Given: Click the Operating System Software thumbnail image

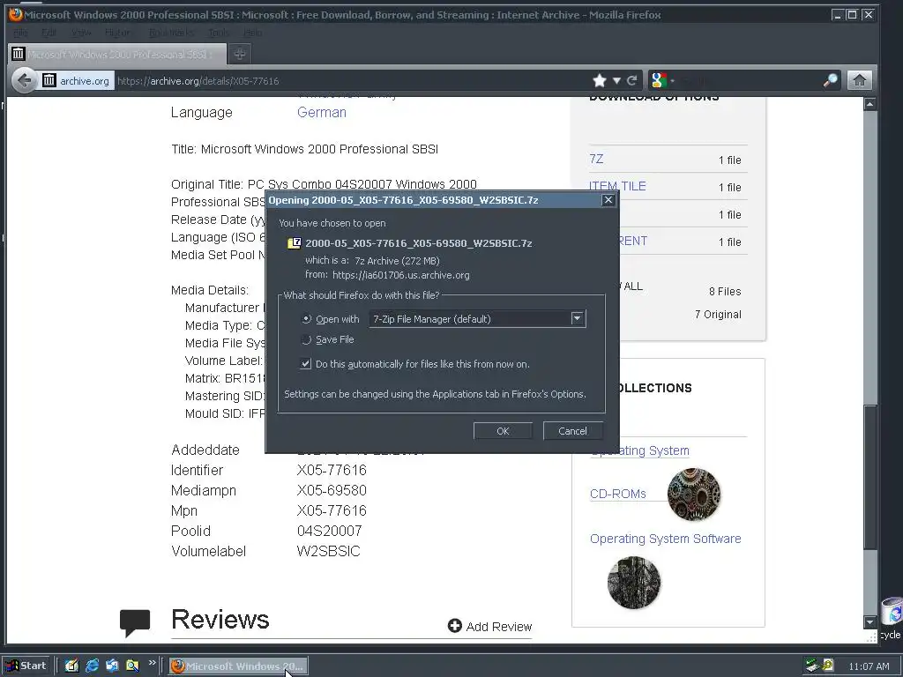Looking at the screenshot, I should pyautogui.click(x=634, y=583).
